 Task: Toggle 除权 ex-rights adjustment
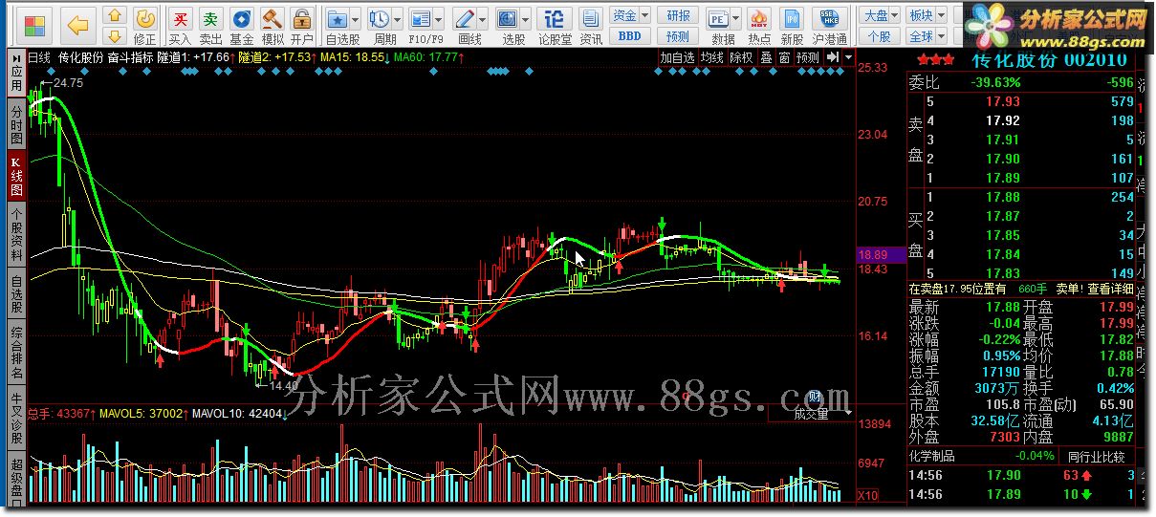click(x=741, y=57)
